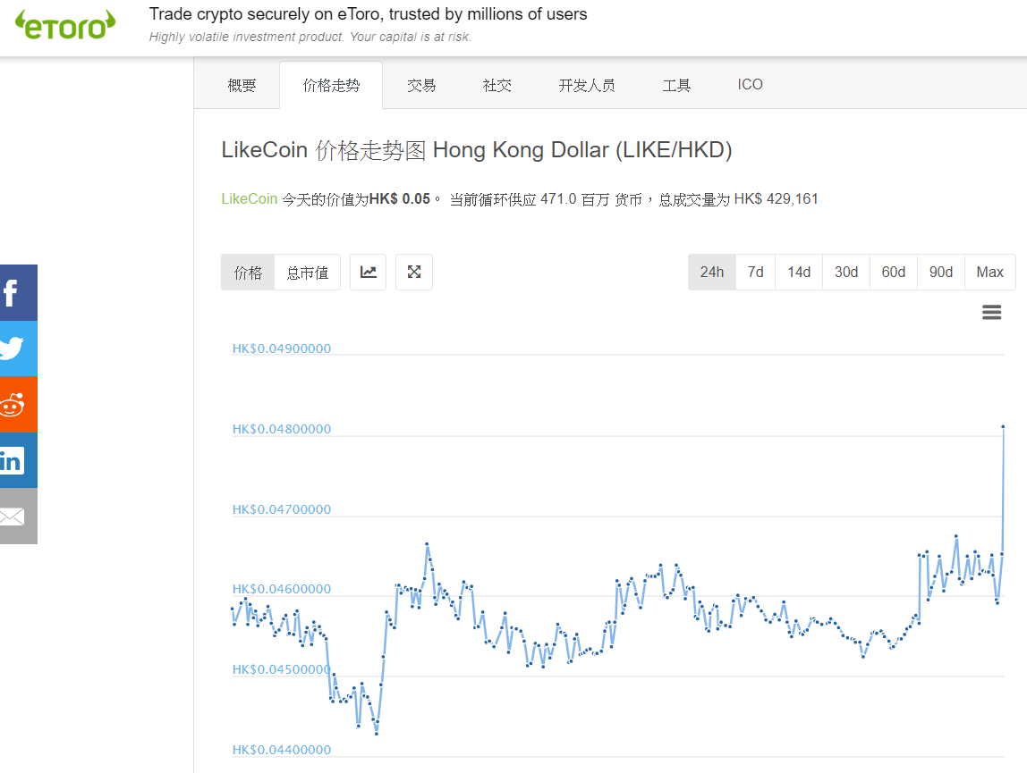Open the 交易 tab
Viewport: 1027px width, 773px height.
[x=421, y=85]
